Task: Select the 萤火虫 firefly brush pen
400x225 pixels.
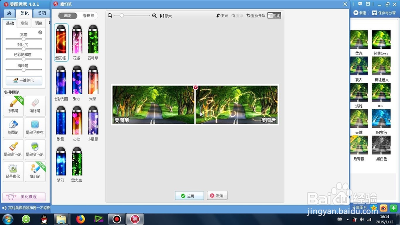Action: (x=77, y=165)
